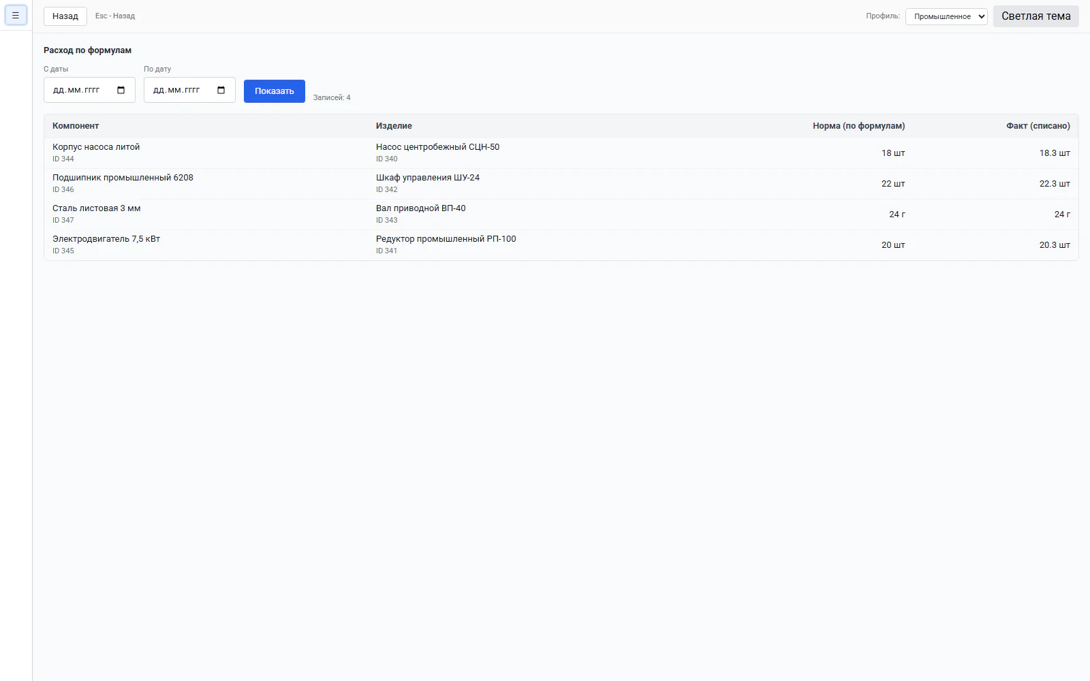Click product 'Редуктор промышленный РП-100'
The width and height of the screenshot is (1090, 681).
pyautogui.click(x=446, y=239)
